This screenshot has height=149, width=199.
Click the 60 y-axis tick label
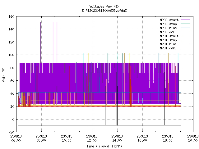12,81
